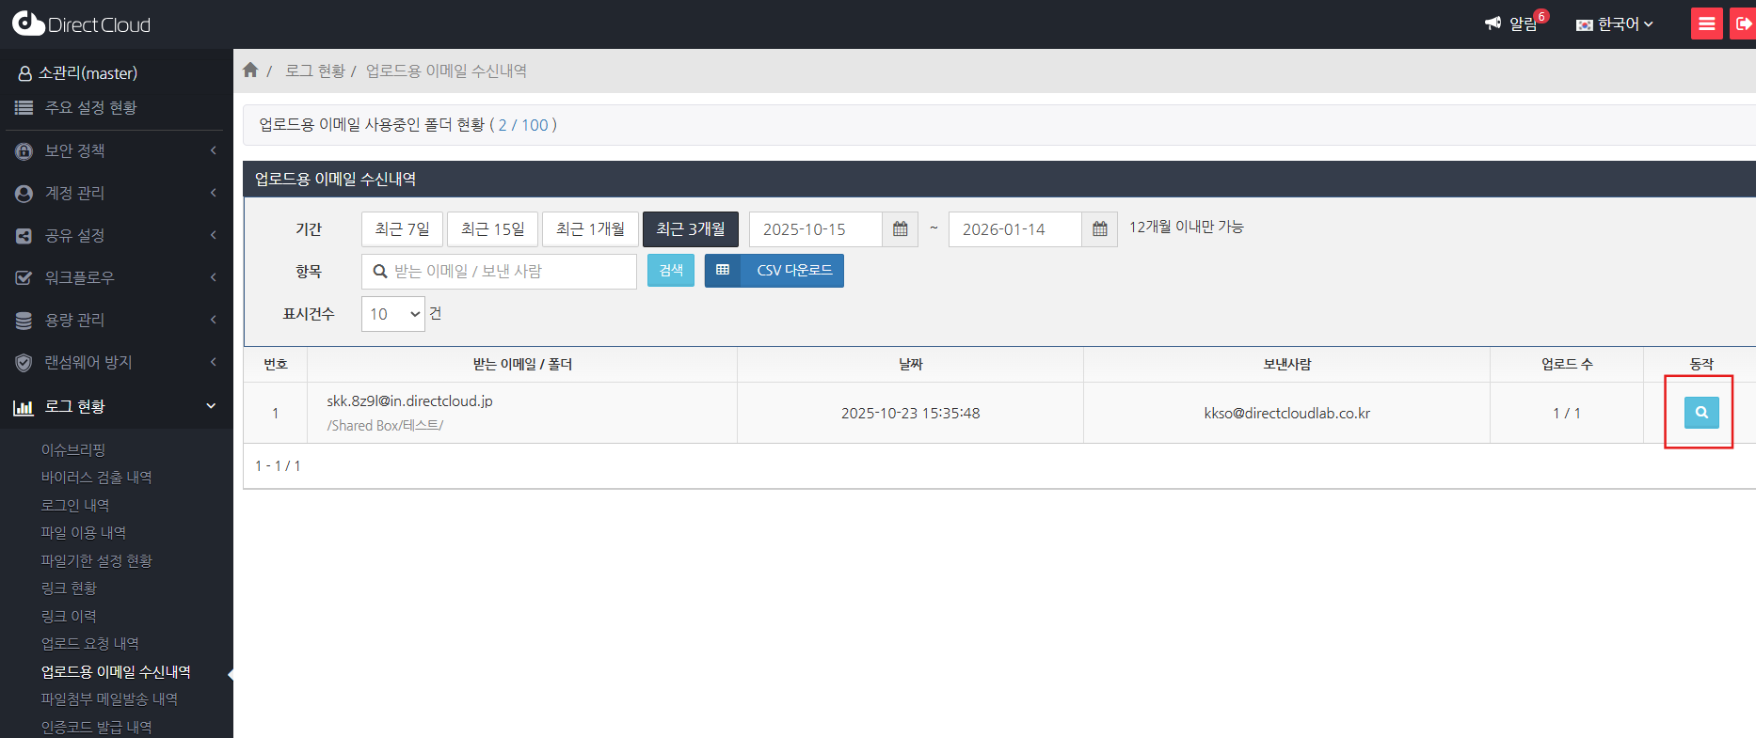Click the magnifier action button in row 1
1756x738 pixels.
click(x=1700, y=413)
